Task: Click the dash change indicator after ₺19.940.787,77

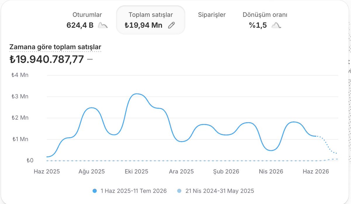Action: (90, 59)
